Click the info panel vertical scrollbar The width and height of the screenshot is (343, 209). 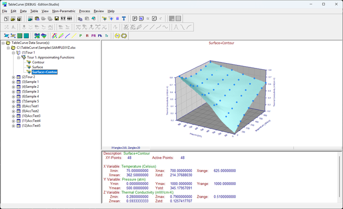(x=339, y=177)
